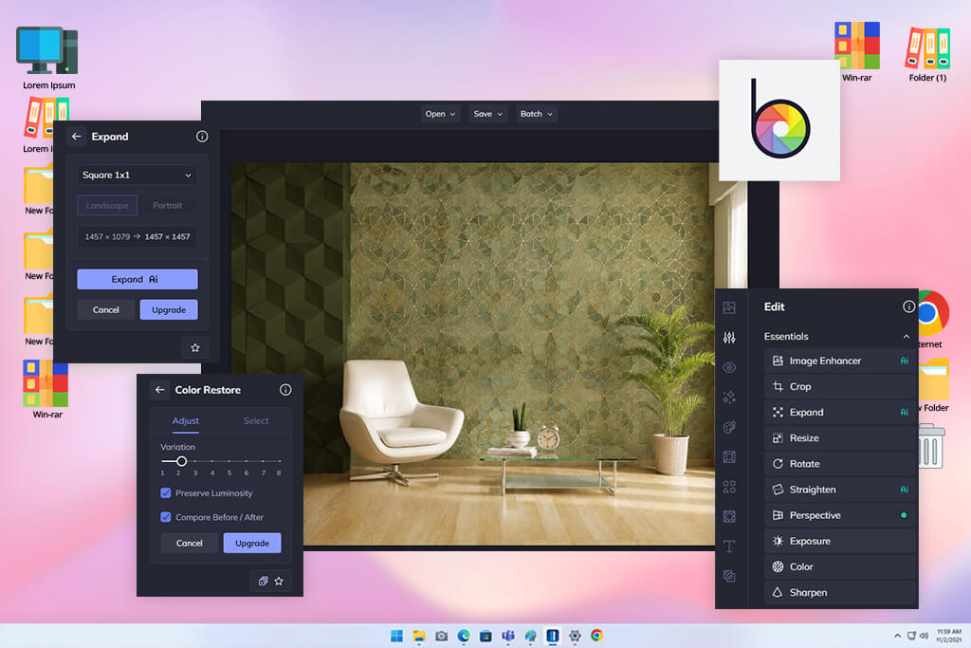Open the info icon in Color Restore panel

[x=285, y=390]
